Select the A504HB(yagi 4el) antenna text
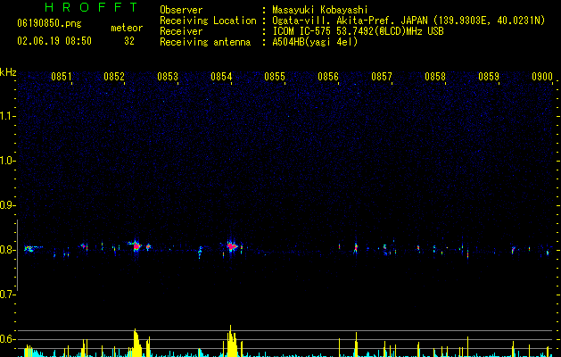This screenshot has width=561, height=357. 315,42
